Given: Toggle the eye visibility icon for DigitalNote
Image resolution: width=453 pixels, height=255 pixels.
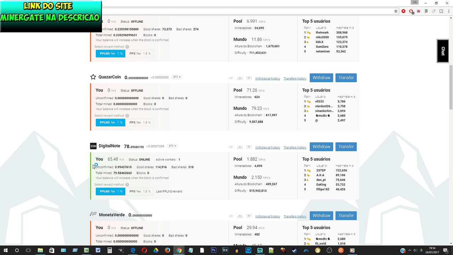Looking at the screenshot, I should tap(231, 147).
